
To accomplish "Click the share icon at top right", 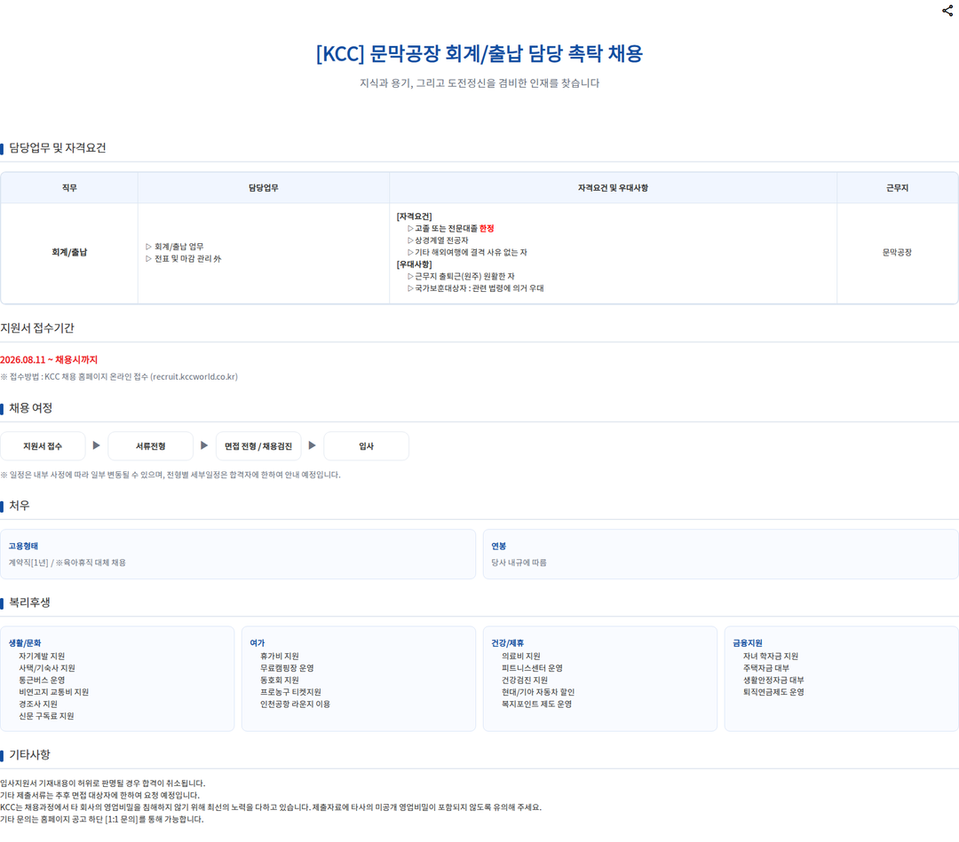I will coord(947,11).
